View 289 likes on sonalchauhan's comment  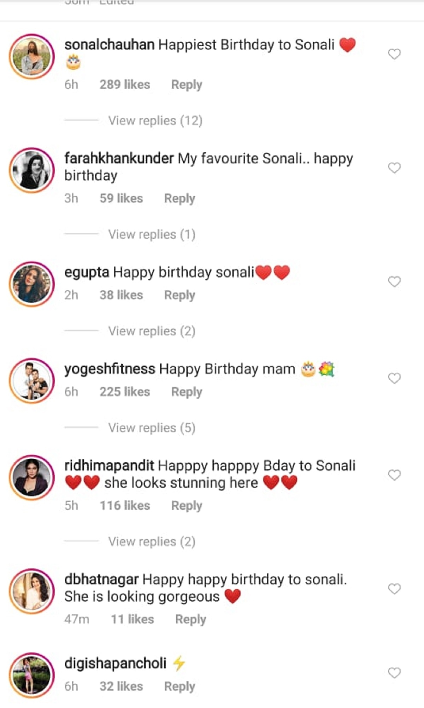click(x=125, y=85)
